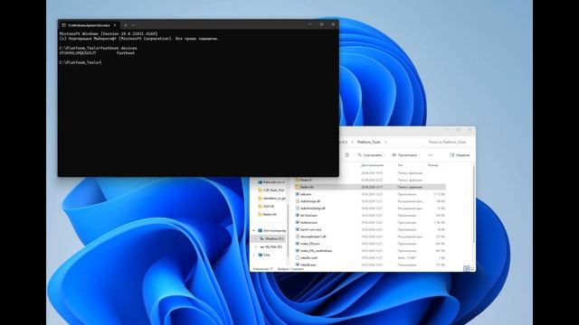Switch to details view icon in Explorer status bar
This screenshot has height=325, width=579.
pos(467,269)
